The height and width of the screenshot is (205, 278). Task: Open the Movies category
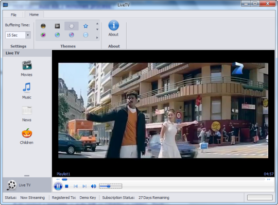coord(27,69)
